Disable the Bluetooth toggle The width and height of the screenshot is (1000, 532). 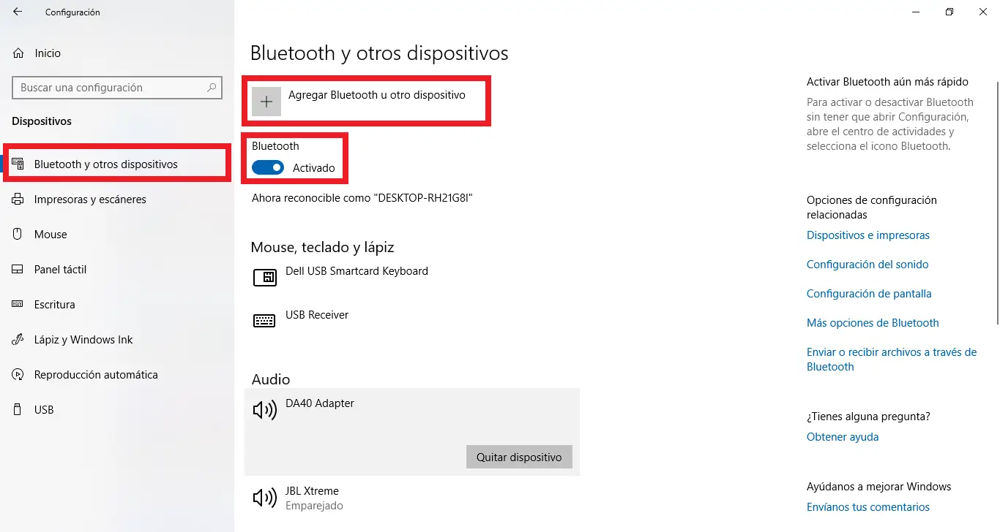pos(268,167)
